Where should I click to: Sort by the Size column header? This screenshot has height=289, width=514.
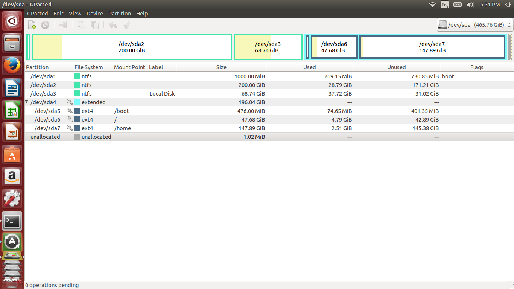click(221, 67)
